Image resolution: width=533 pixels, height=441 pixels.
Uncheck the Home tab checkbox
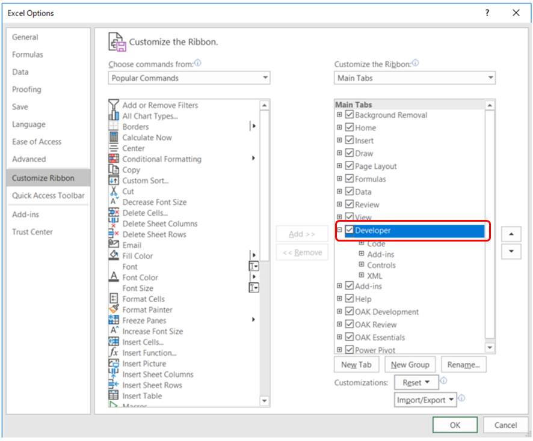point(350,127)
